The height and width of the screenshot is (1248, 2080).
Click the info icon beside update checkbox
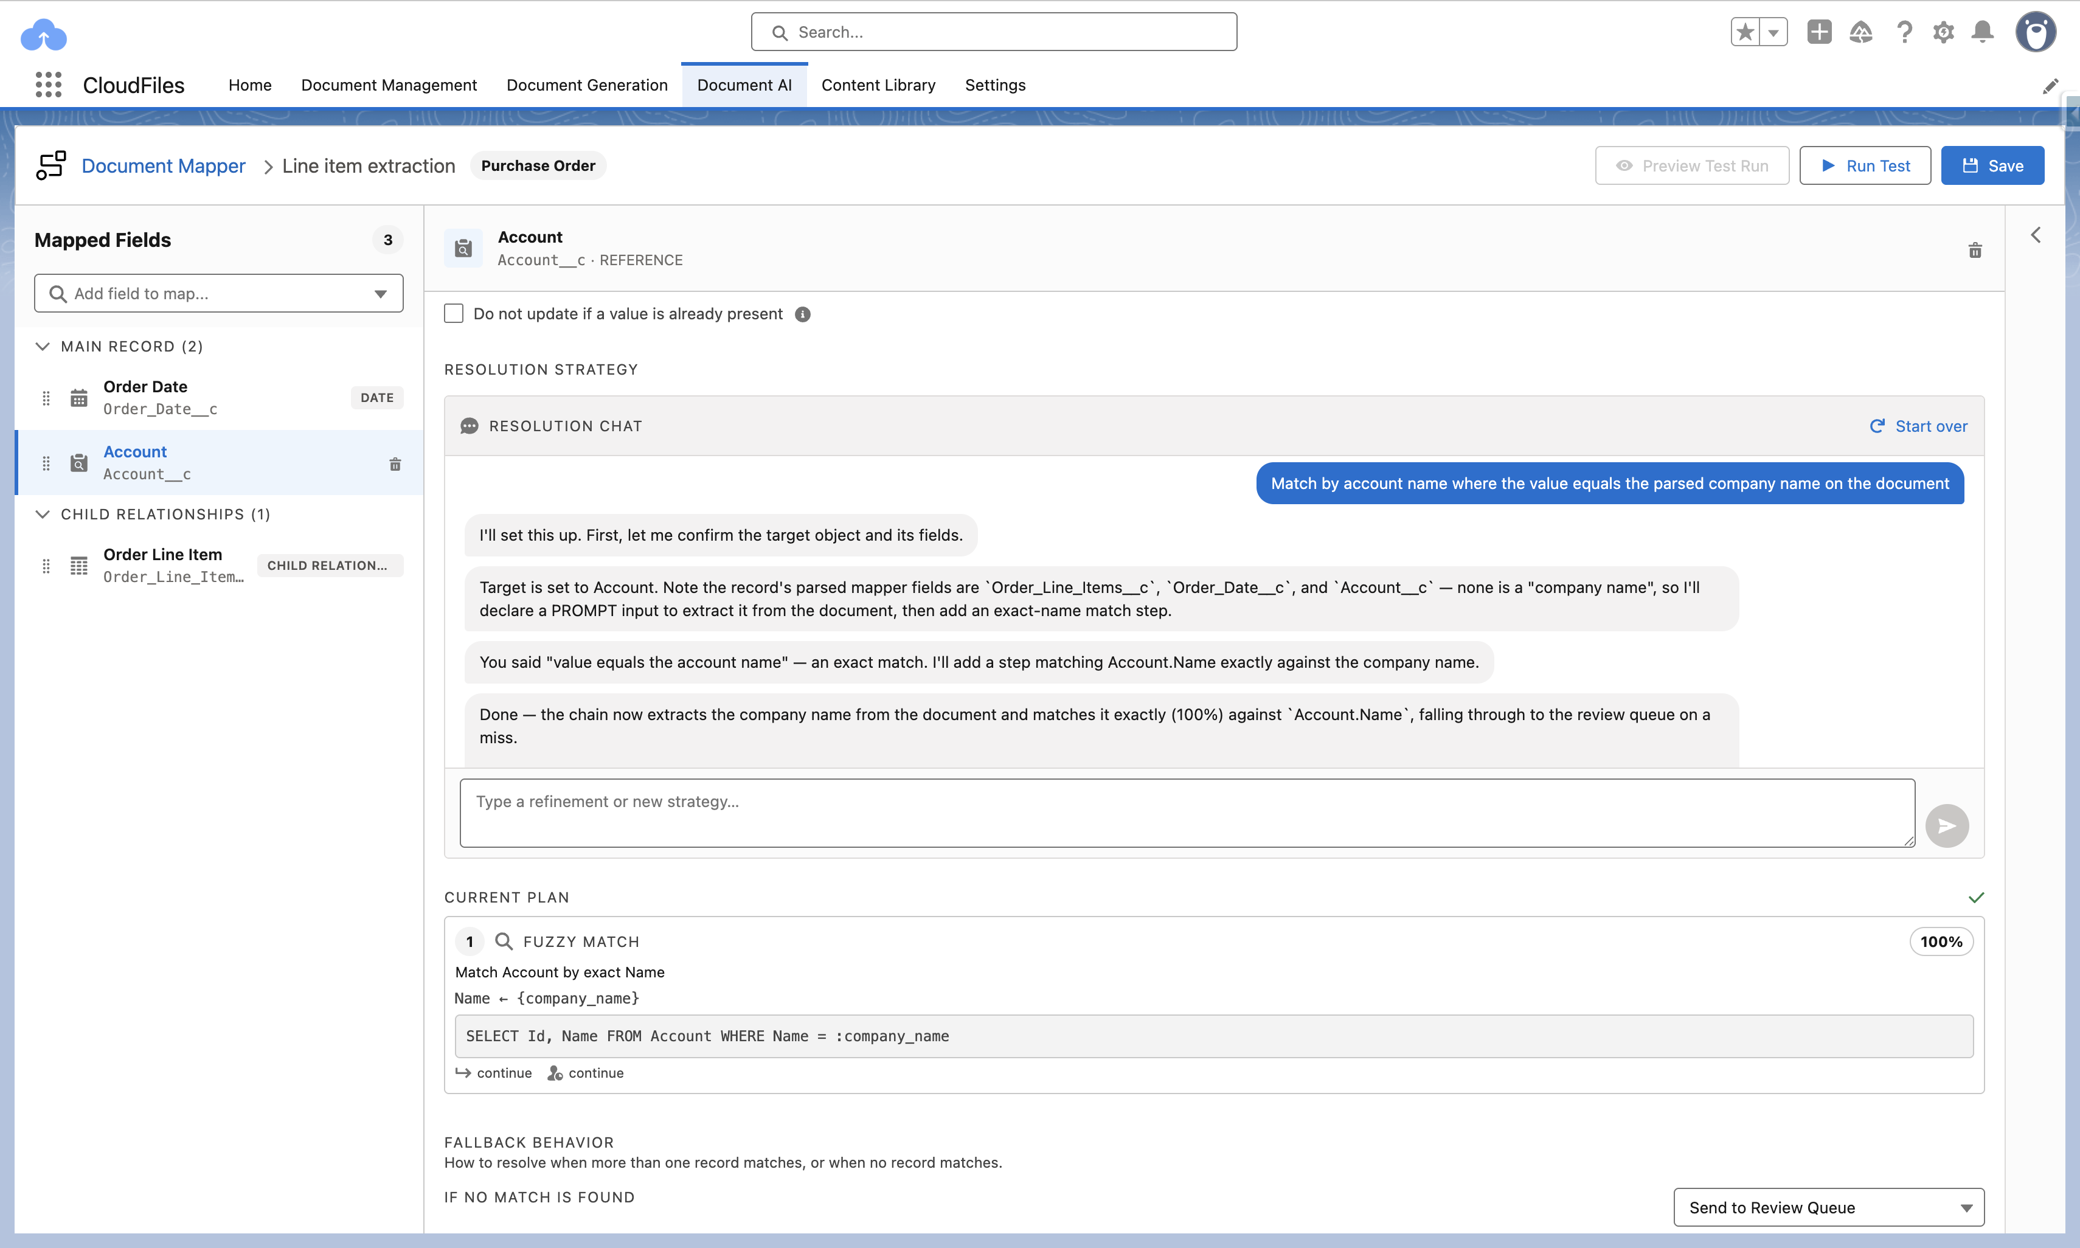coord(803,314)
